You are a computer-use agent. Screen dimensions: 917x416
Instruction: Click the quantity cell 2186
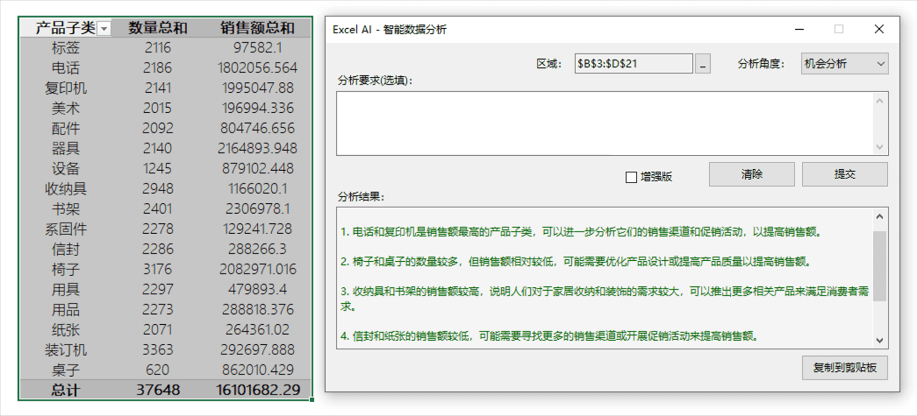pyautogui.click(x=158, y=67)
